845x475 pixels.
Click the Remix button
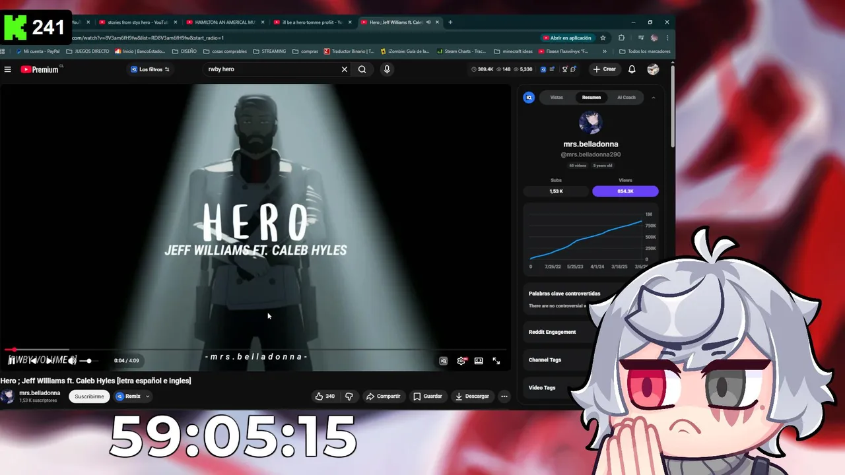click(x=128, y=396)
